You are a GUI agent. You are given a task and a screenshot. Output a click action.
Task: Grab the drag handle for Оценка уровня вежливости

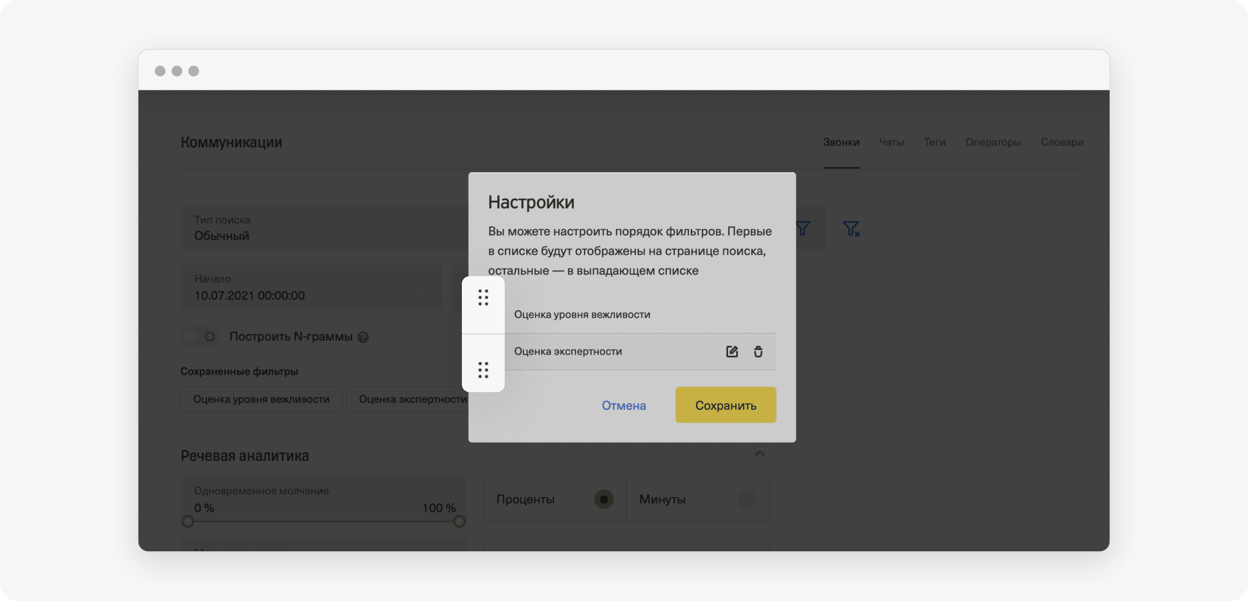[x=483, y=297]
